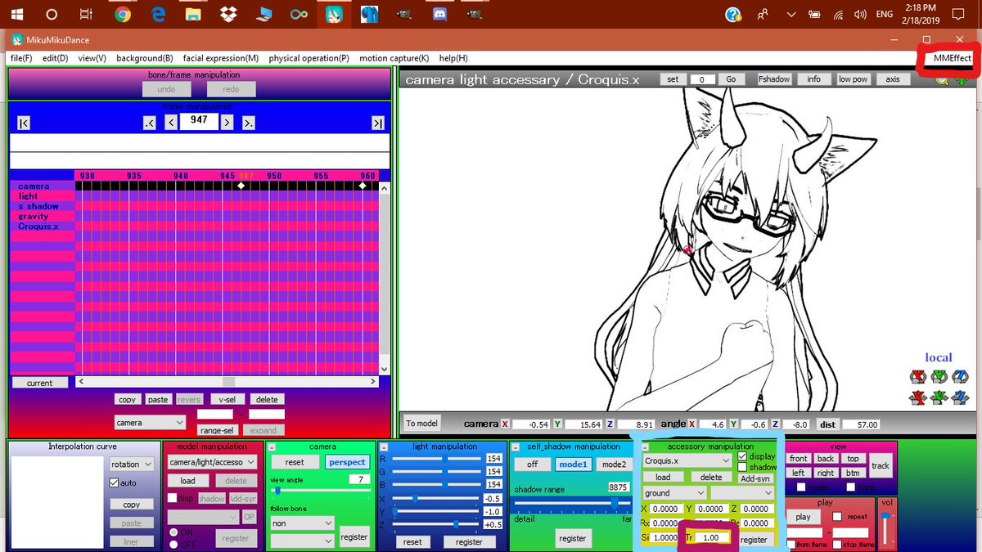982x552 pixels.
Task: Go to previous keyframe with .< button
Action: point(150,123)
